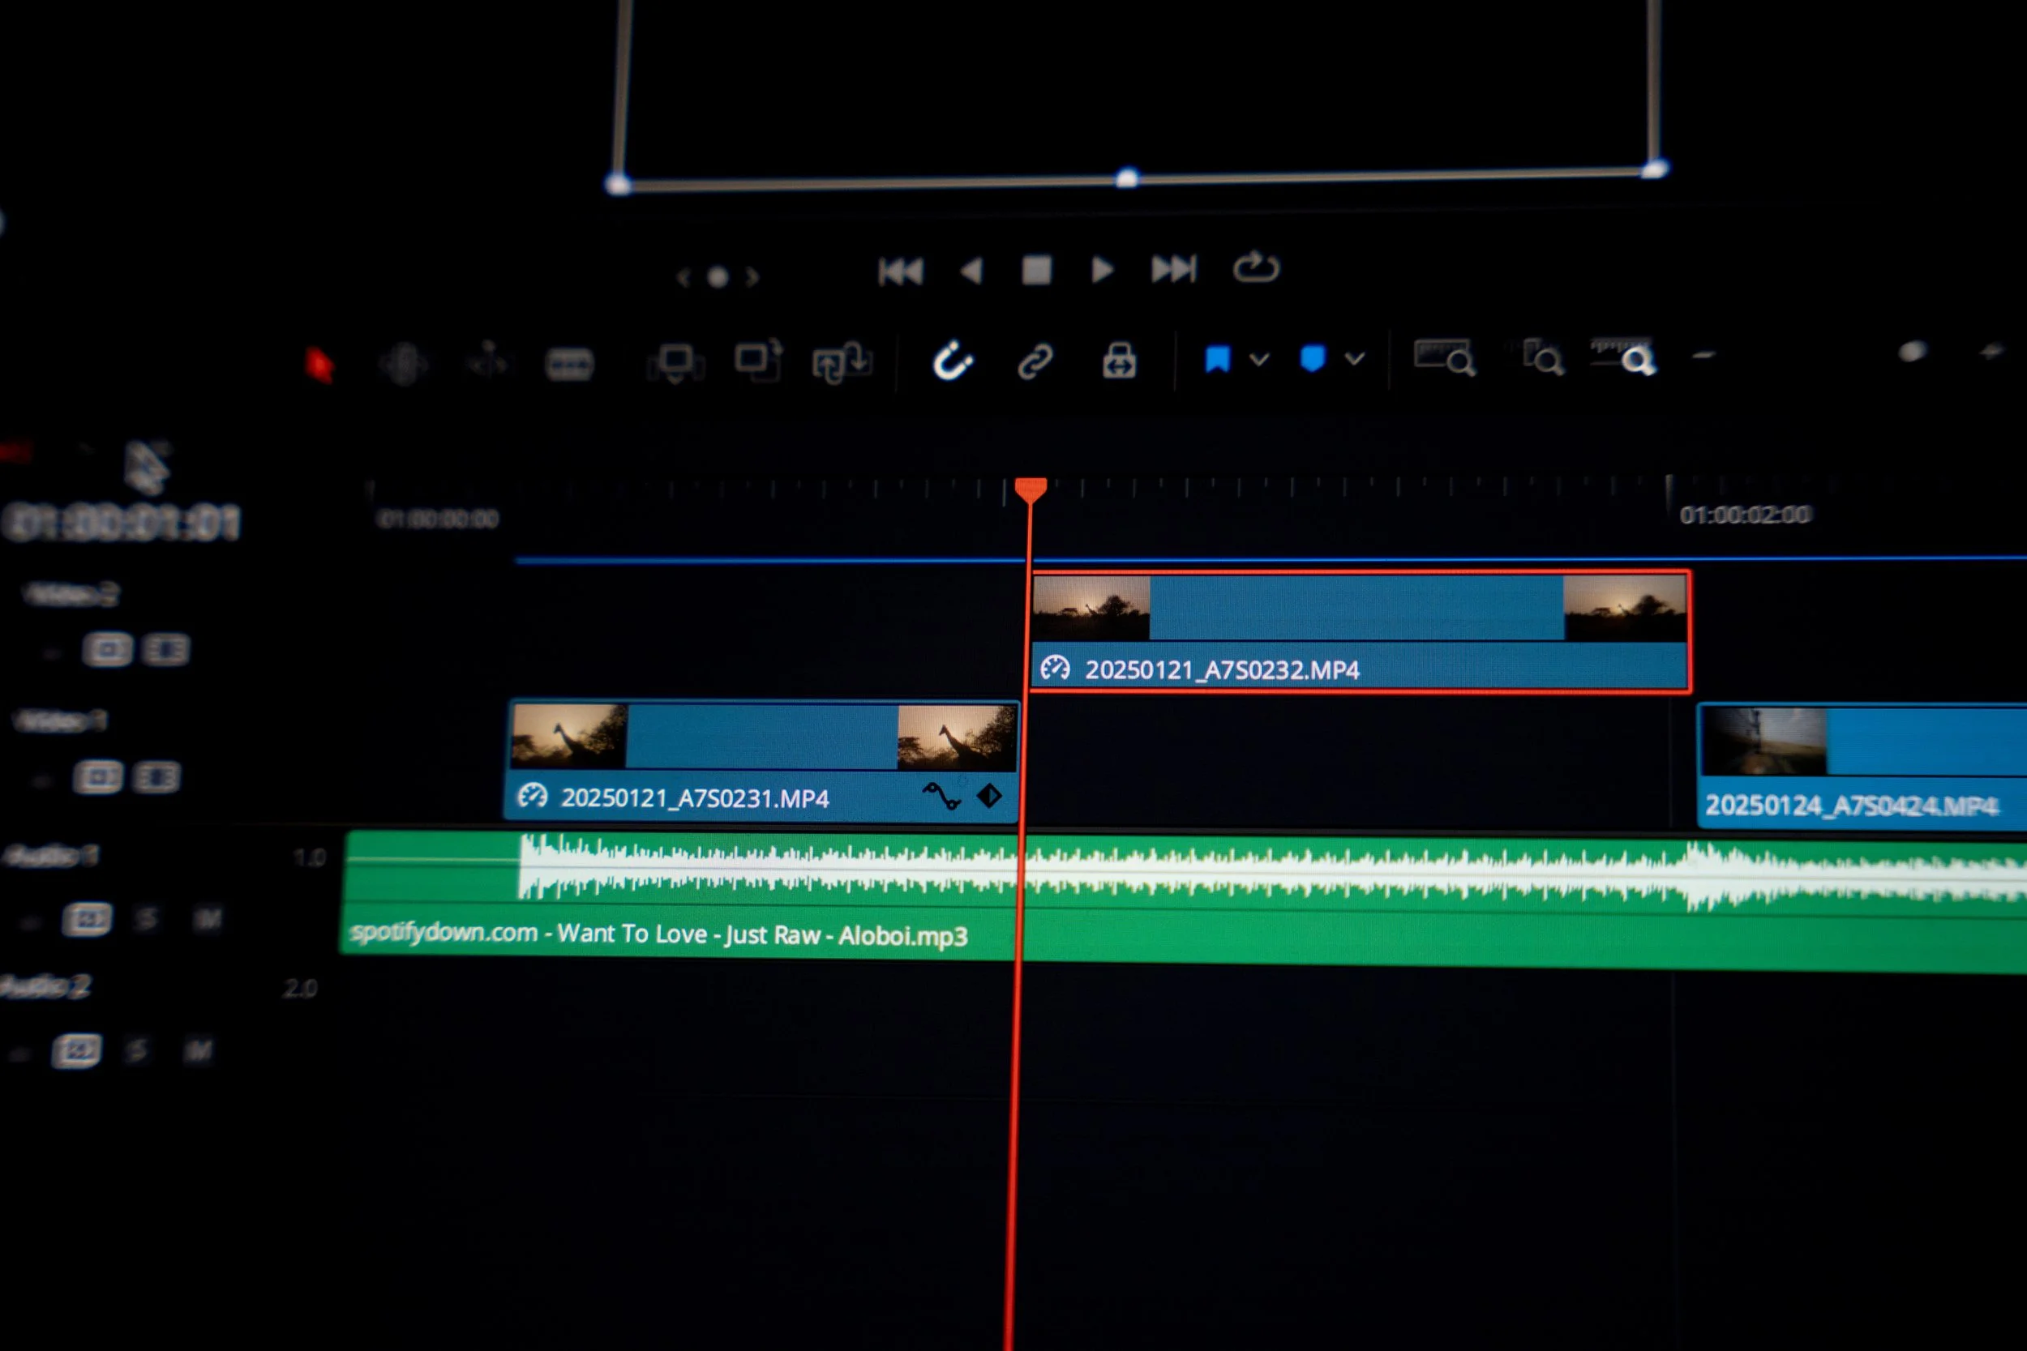Toggle linked selection chain icon
Screen dimensions: 2027x1351
click(1035, 361)
